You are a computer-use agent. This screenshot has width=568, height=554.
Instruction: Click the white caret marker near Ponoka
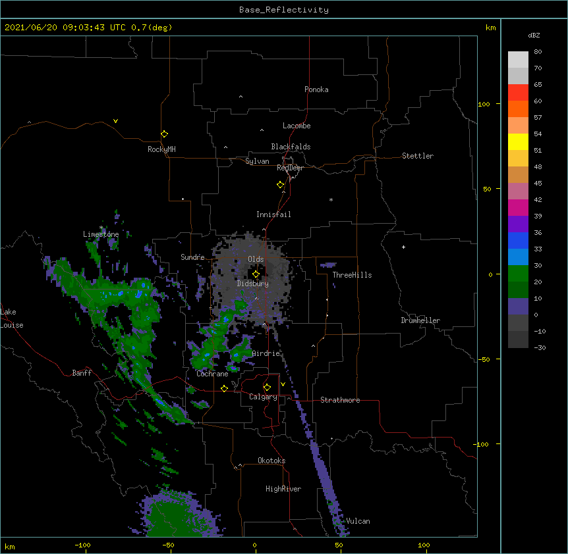(241, 97)
